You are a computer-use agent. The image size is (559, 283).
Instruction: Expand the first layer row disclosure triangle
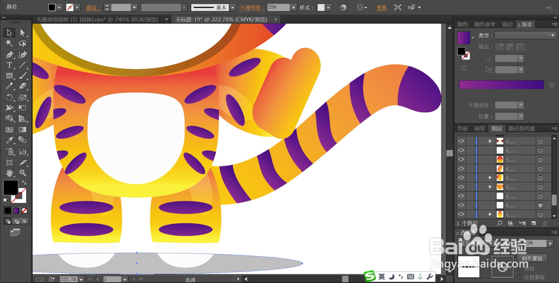click(x=490, y=141)
